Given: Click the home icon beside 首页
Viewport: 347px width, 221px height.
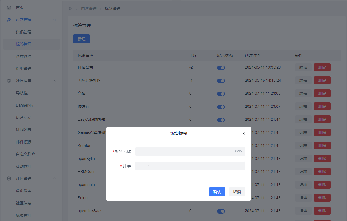Looking at the screenshot, I should click(x=9, y=7).
